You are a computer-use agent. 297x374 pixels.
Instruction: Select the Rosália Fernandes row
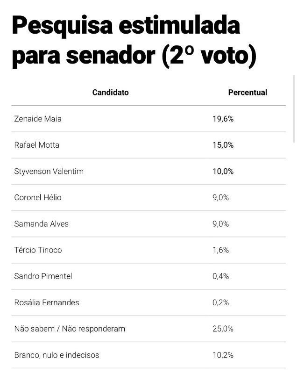pos(148,302)
